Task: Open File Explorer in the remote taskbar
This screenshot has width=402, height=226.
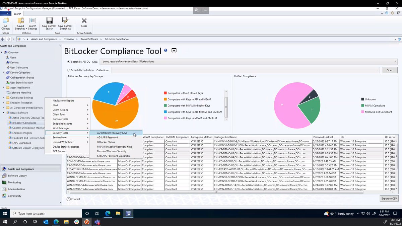Action: [118, 214]
